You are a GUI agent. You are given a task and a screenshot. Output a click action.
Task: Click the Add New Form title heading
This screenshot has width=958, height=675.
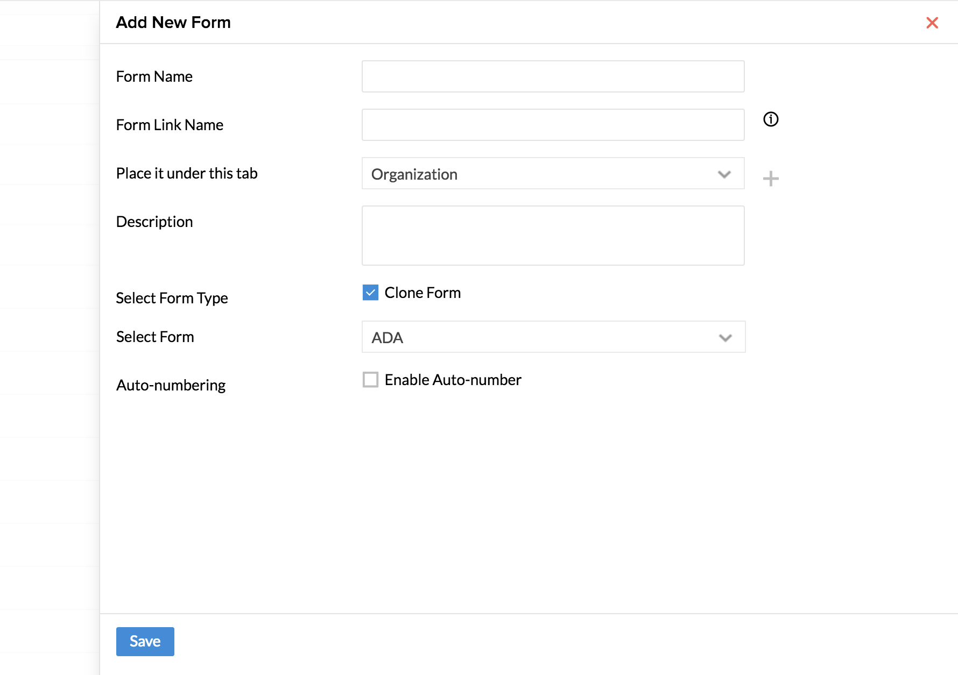[173, 23]
